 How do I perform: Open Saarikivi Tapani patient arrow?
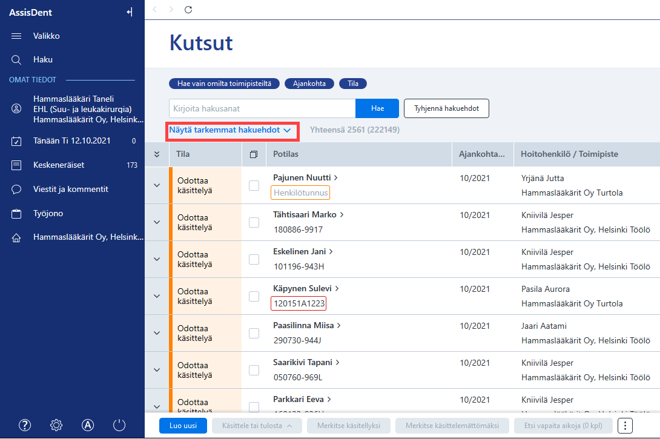point(338,362)
